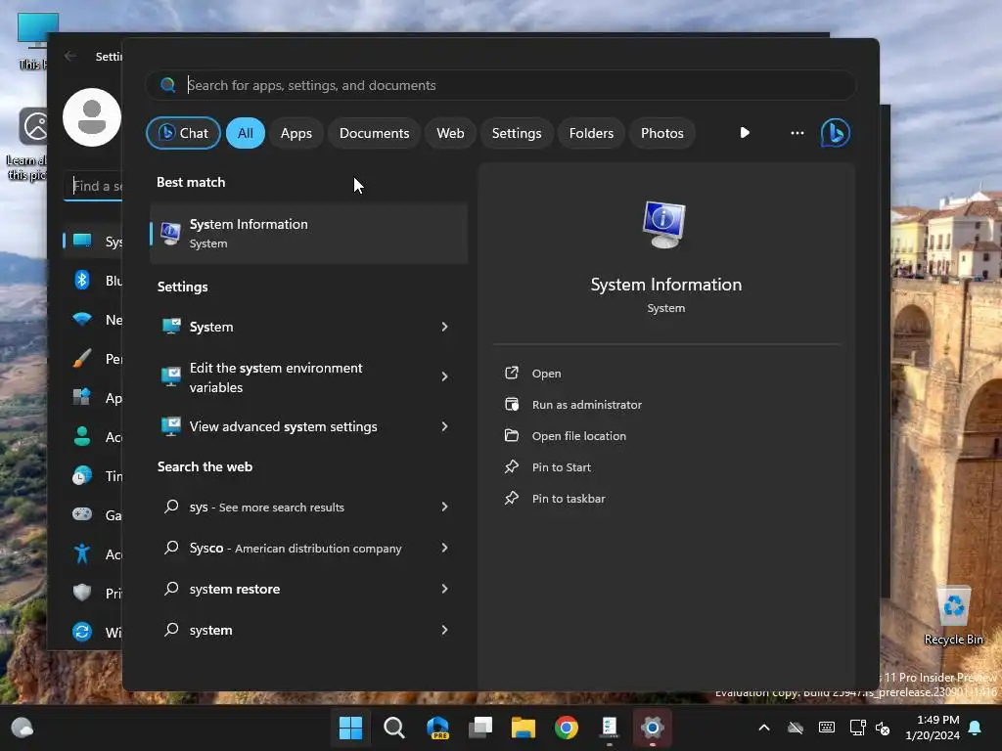Select Accounts person icon in Settings
Viewport: 1002px width, 751px height.
82,436
